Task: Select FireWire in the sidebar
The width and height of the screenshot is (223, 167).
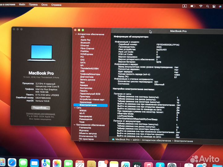Action: point(84,51)
